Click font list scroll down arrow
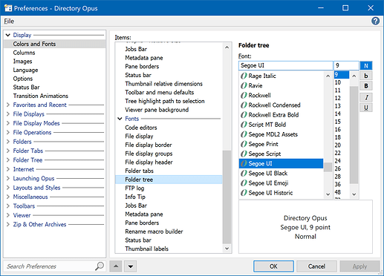The width and height of the screenshot is (384, 276). point(328,194)
